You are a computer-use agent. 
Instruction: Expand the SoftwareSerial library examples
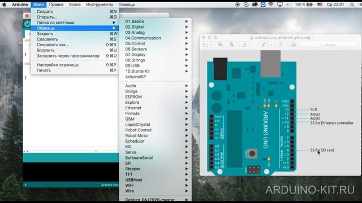tap(156, 158)
